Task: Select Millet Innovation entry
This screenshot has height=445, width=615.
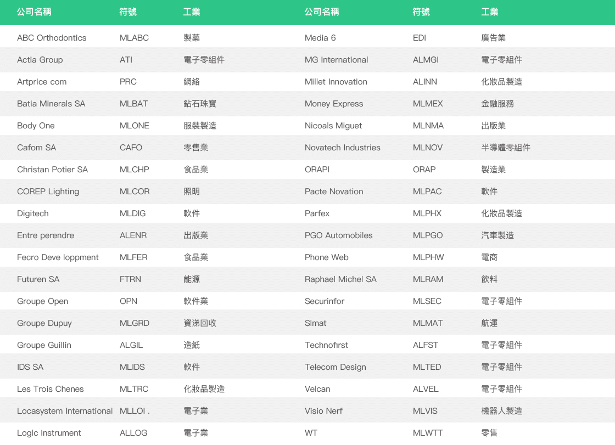Action: tap(336, 82)
